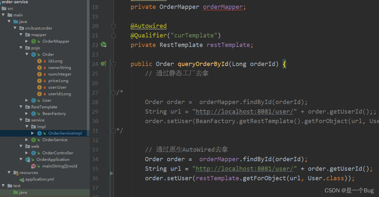
Task: Select application.yml in the project tree
Action: [x=39, y=179]
